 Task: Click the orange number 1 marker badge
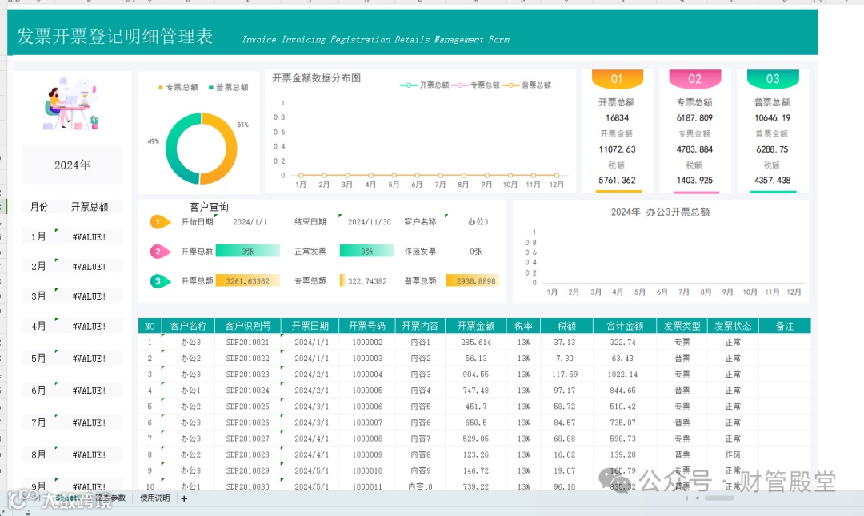click(160, 222)
